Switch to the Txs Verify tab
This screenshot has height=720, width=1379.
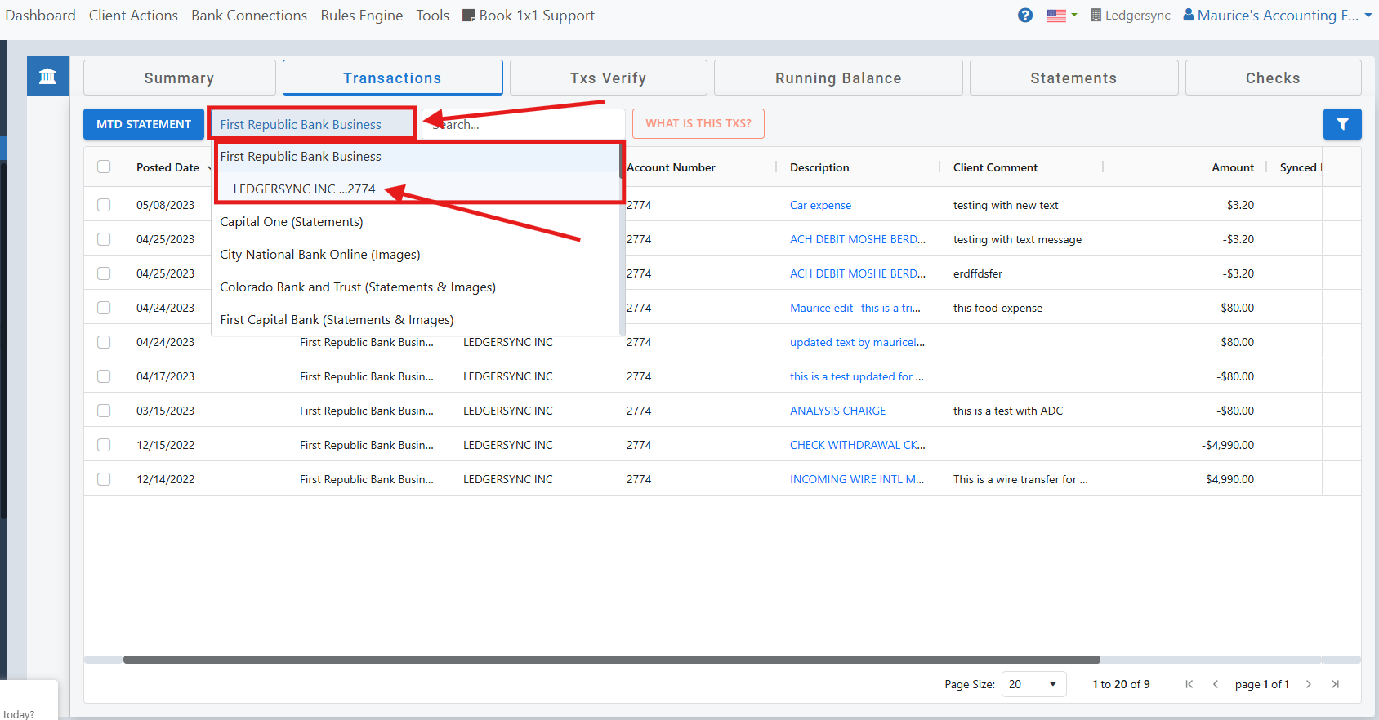pos(609,78)
